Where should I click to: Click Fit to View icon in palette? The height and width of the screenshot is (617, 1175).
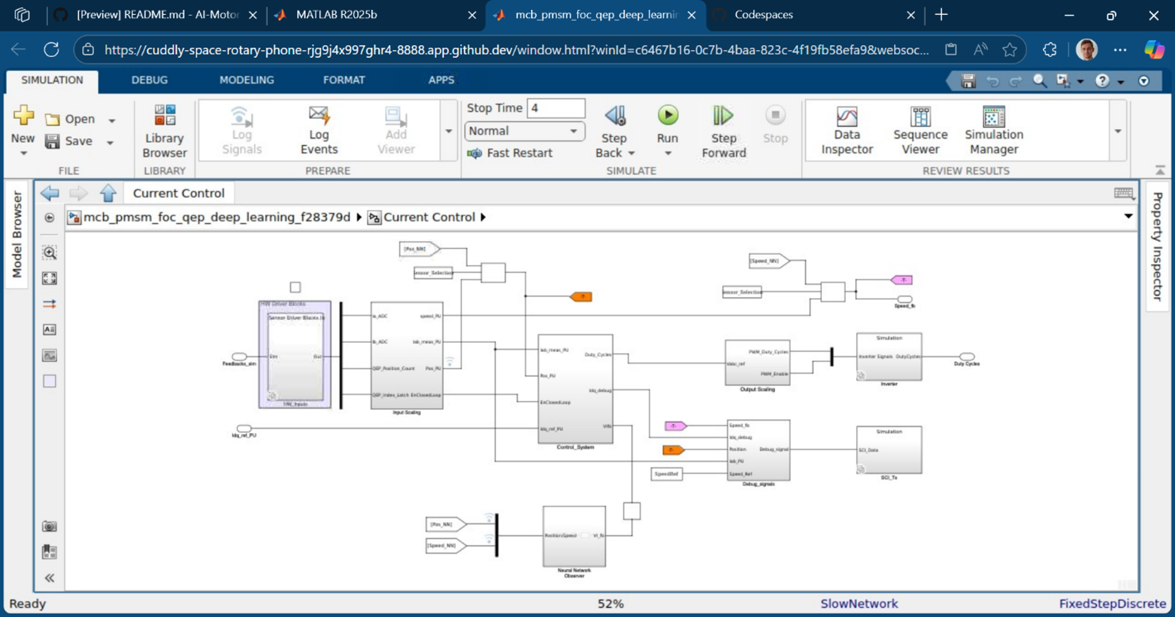click(x=49, y=278)
